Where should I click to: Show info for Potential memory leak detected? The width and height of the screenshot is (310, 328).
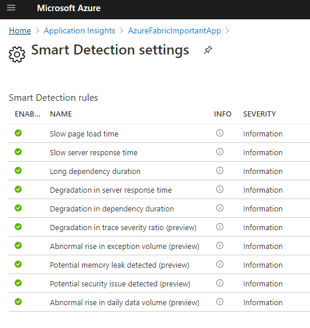(x=220, y=264)
